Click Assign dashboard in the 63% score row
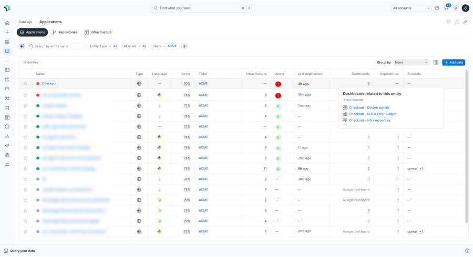 (356, 231)
